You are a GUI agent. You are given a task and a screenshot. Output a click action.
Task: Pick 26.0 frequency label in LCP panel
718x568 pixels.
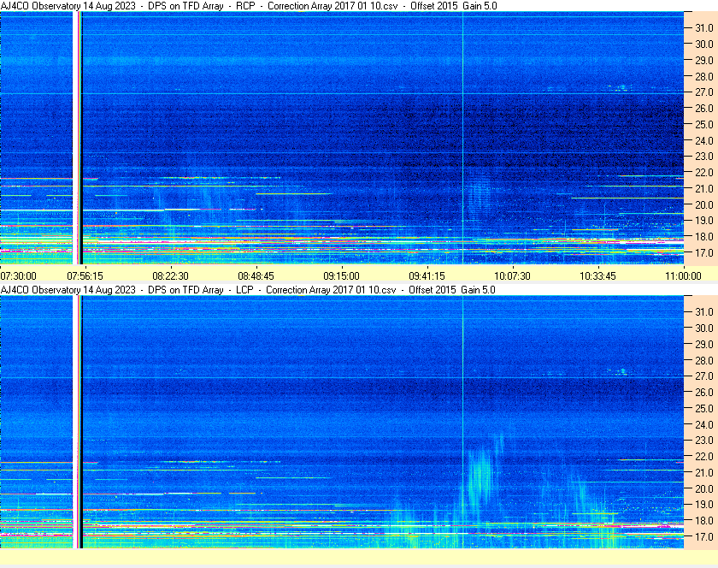pyautogui.click(x=704, y=392)
